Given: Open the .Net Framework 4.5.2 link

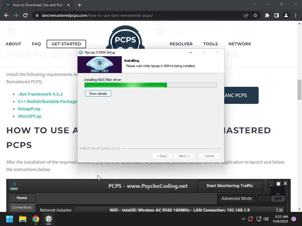Looking at the screenshot, I should [40, 94].
